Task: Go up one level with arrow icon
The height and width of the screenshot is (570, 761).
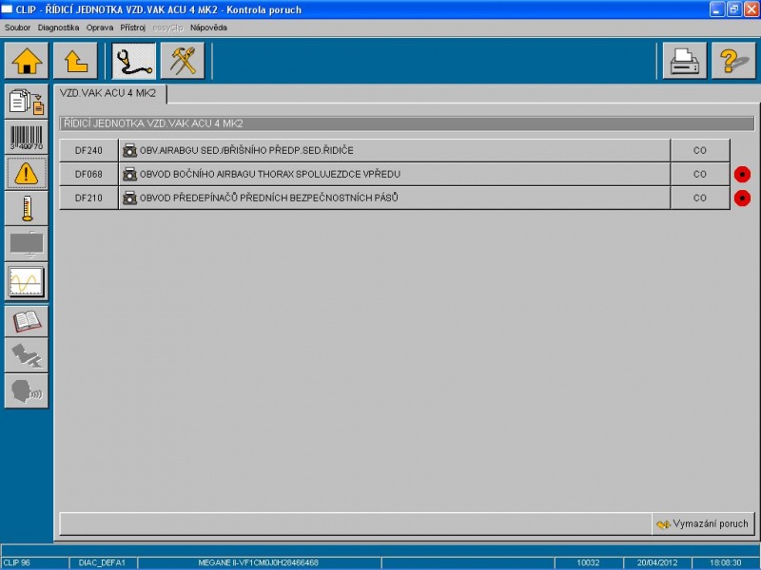Action: pos(75,61)
